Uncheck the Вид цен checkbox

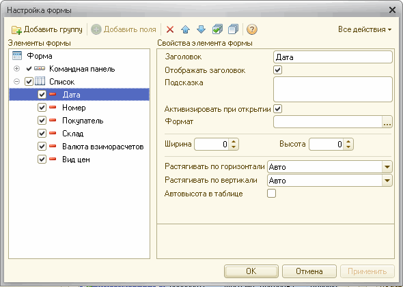point(42,160)
